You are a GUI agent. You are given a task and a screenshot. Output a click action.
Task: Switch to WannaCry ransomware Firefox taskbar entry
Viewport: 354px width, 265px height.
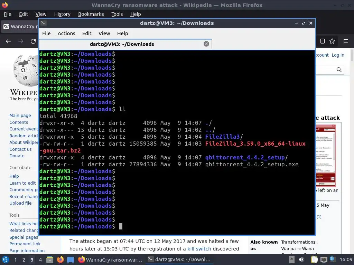110,259
